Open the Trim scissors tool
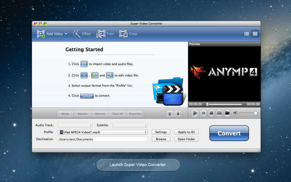Viewport: 291px width, 182px height. coord(101,34)
